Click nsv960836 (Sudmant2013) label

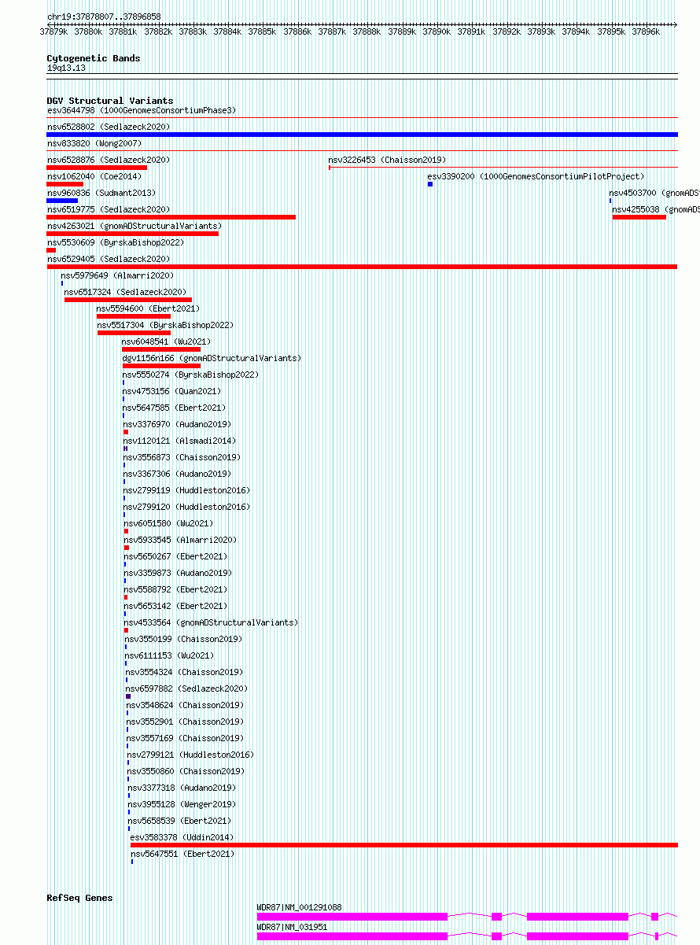coord(101,194)
